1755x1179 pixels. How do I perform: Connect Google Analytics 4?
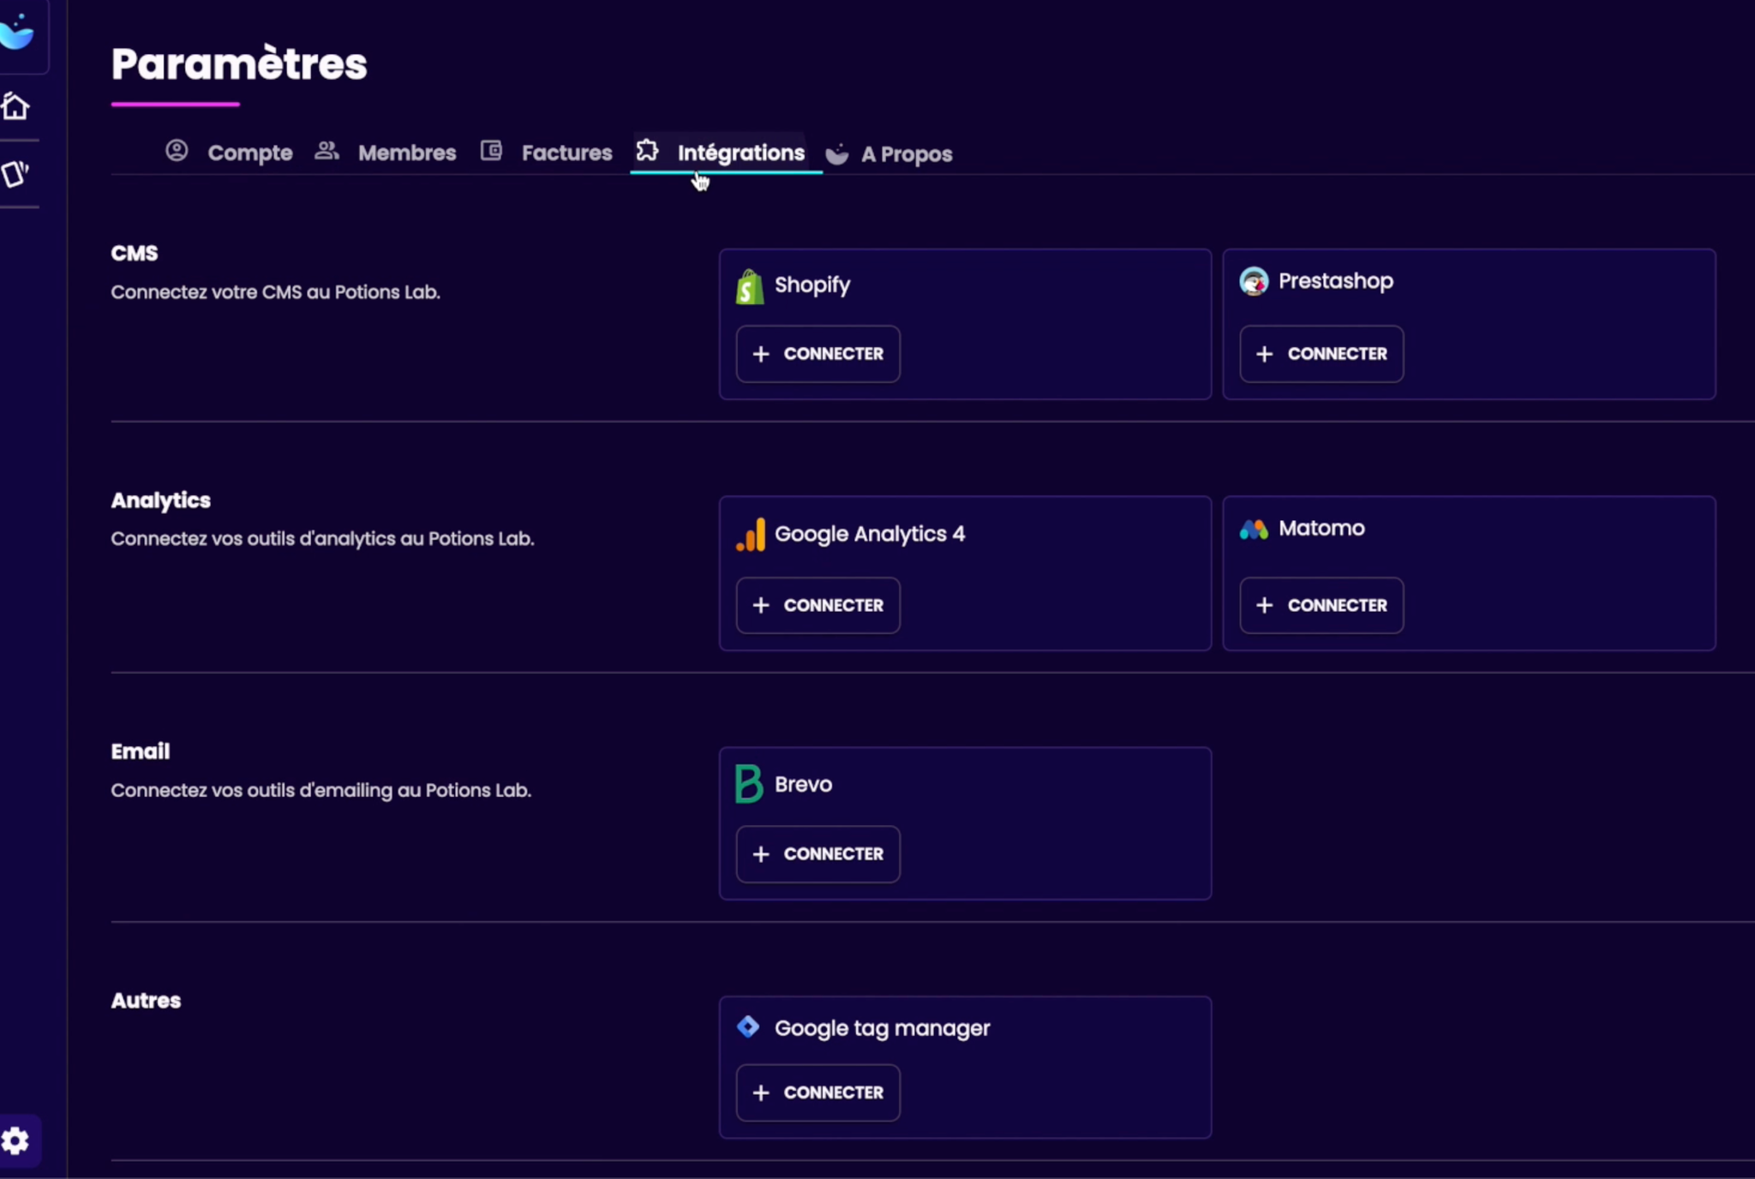818,606
